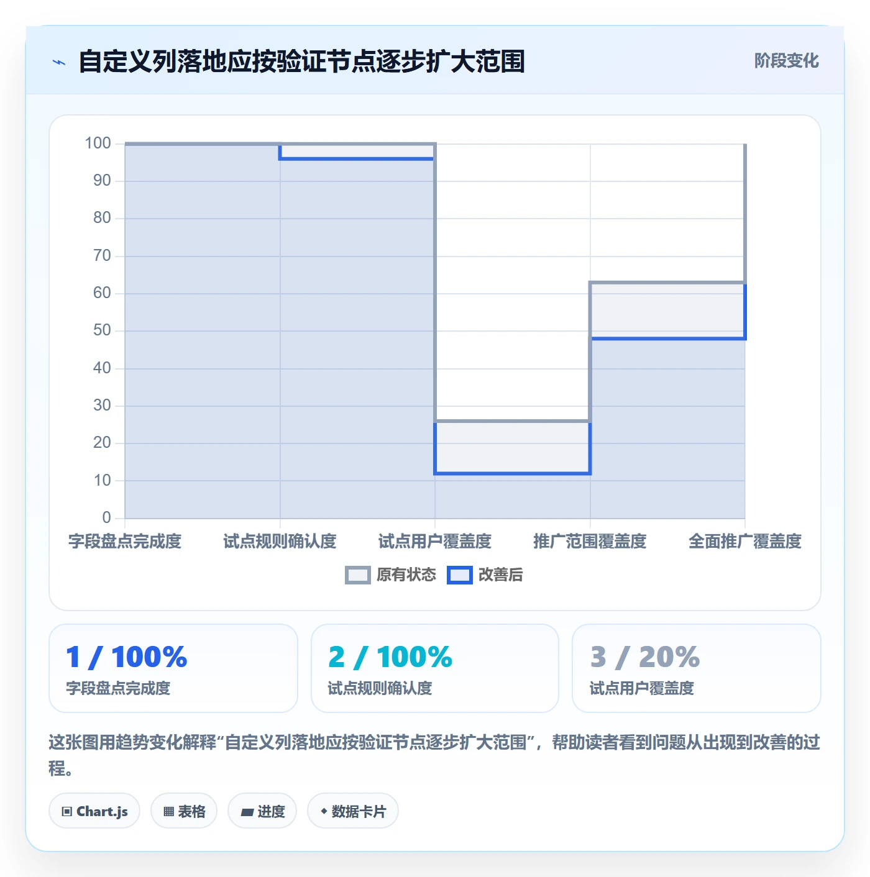The image size is (870, 877).
Task: Select the 数据卡片 tag chip
Action: (x=353, y=811)
